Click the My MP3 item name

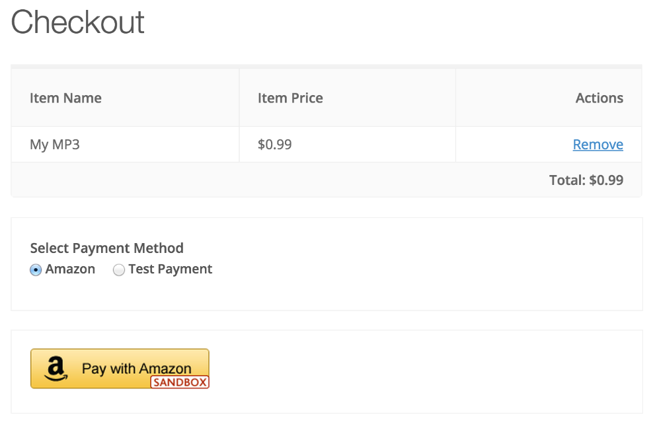pos(54,144)
